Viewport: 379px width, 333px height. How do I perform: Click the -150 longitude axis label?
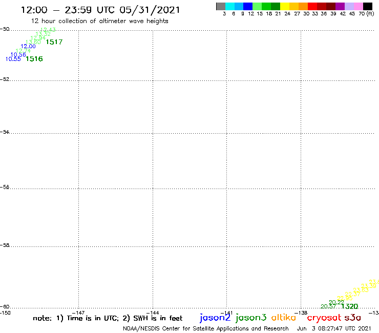point(5,313)
